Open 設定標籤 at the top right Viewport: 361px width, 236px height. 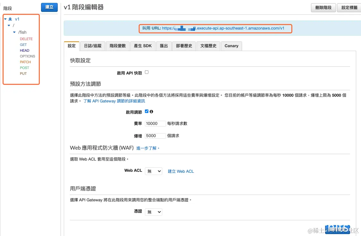click(349, 8)
